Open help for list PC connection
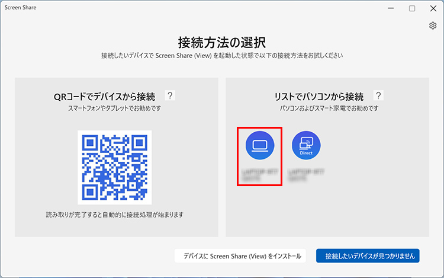This screenshot has width=444, height=278. click(378, 95)
